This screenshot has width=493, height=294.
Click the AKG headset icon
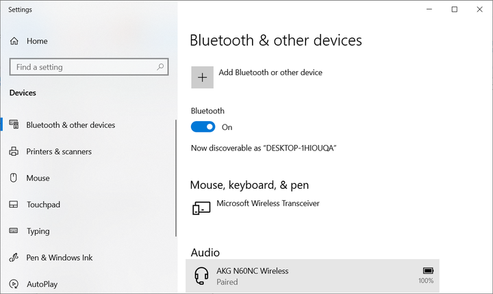click(201, 276)
